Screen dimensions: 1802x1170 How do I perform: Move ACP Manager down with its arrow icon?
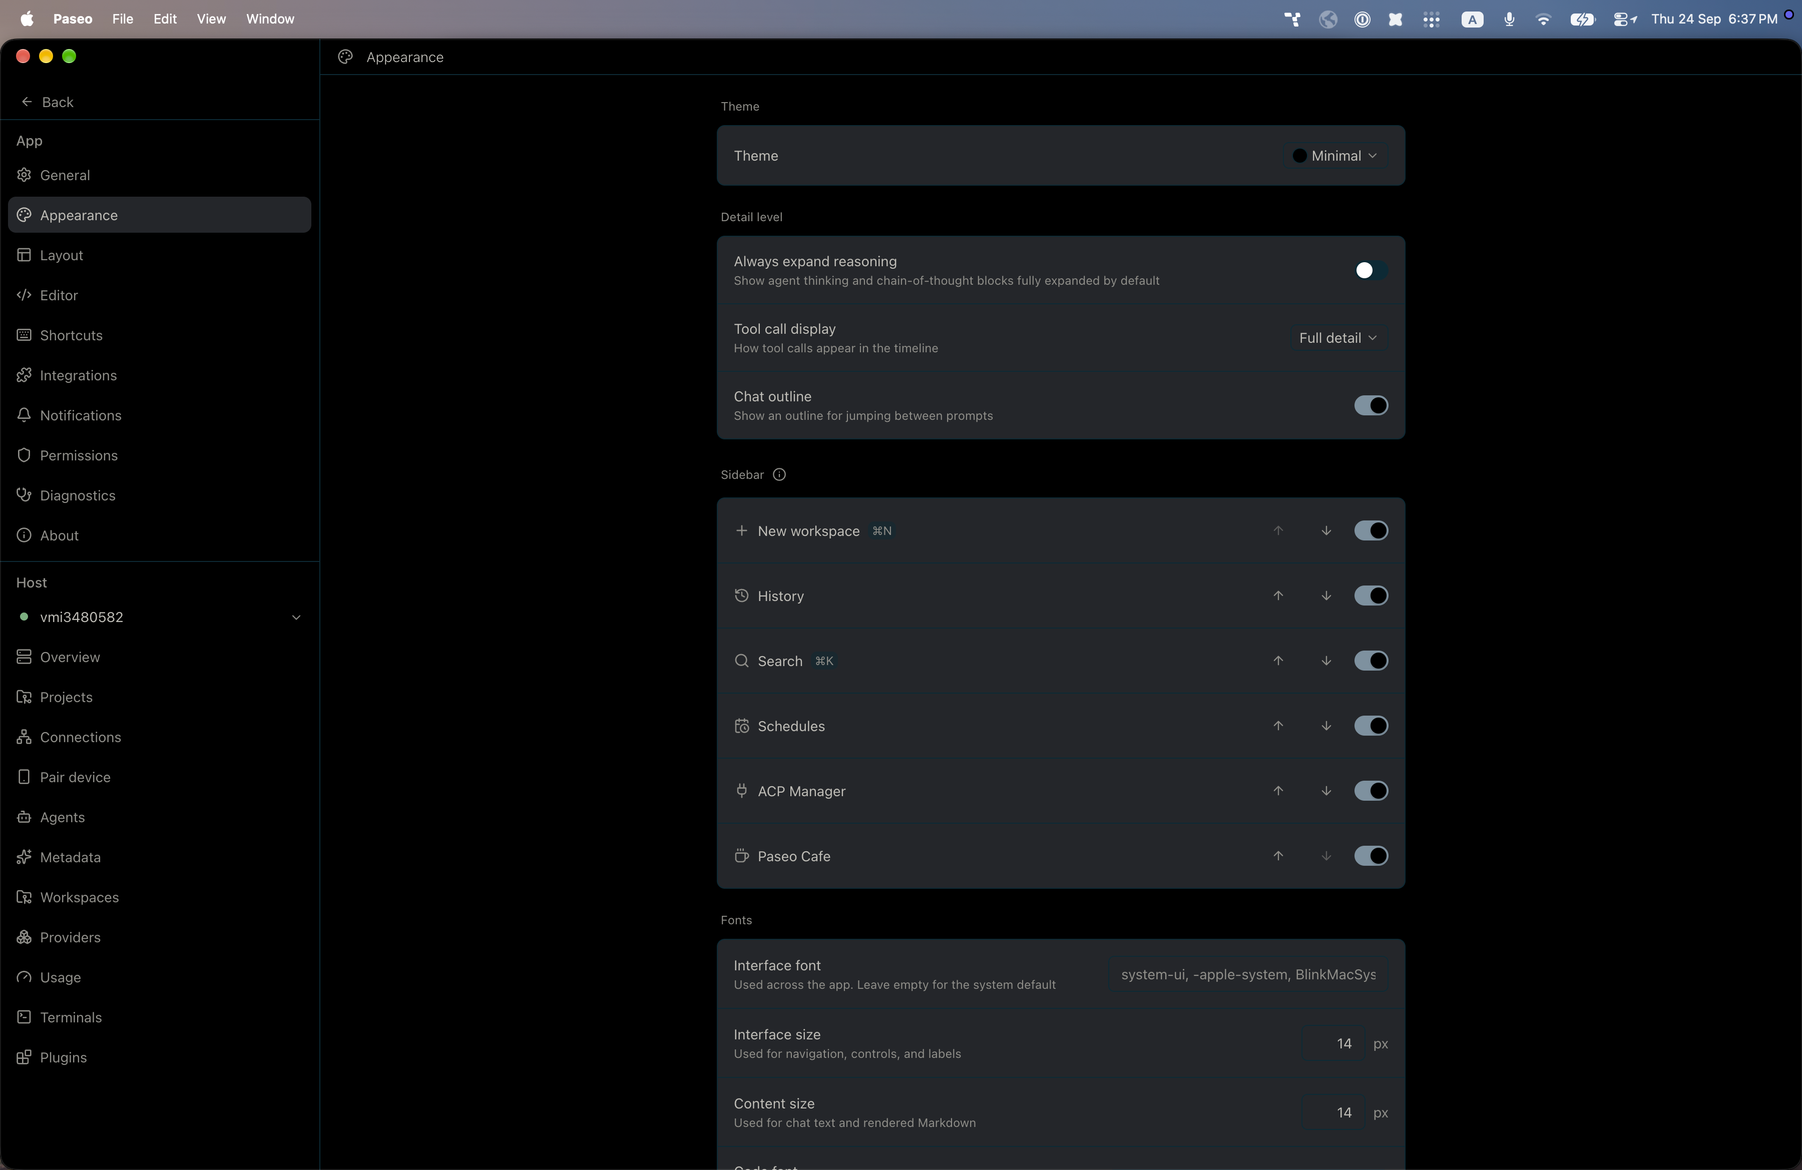[x=1326, y=791]
